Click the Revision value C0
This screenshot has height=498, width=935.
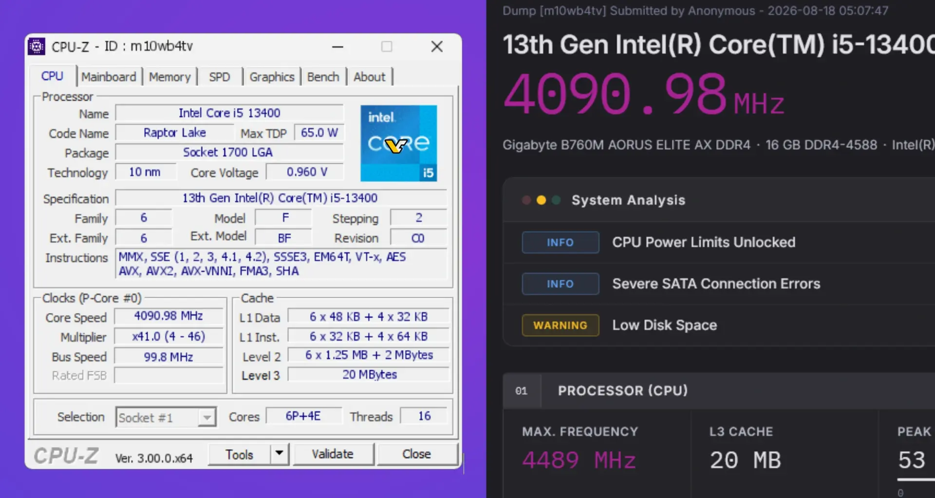[418, 238]
